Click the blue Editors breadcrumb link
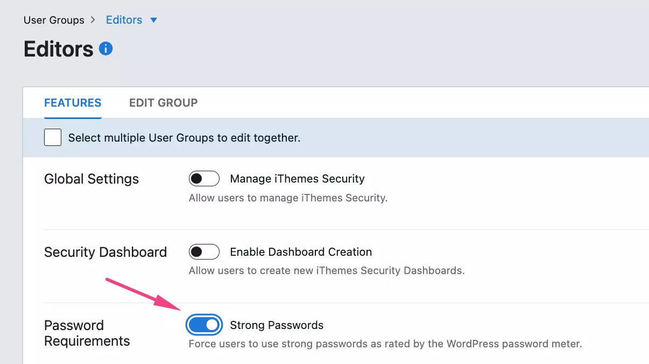Viewport: 649px width, 364px height. [x=124, y=20]
